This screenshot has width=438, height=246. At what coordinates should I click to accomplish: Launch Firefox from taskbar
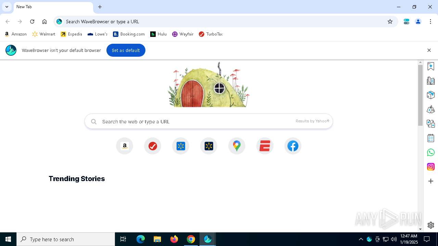coord(174,239)
